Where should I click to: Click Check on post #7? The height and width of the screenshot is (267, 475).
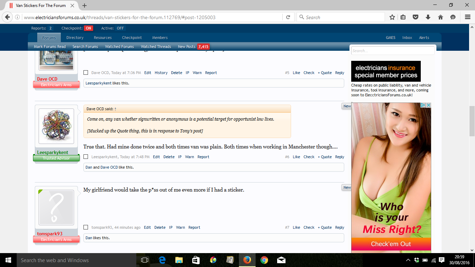(x=309, y=227)
